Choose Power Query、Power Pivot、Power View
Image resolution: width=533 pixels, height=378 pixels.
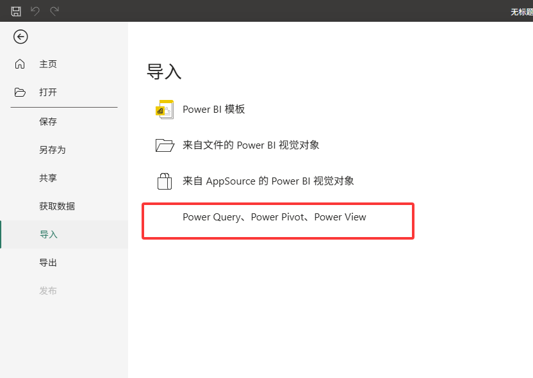coord(274,217)
